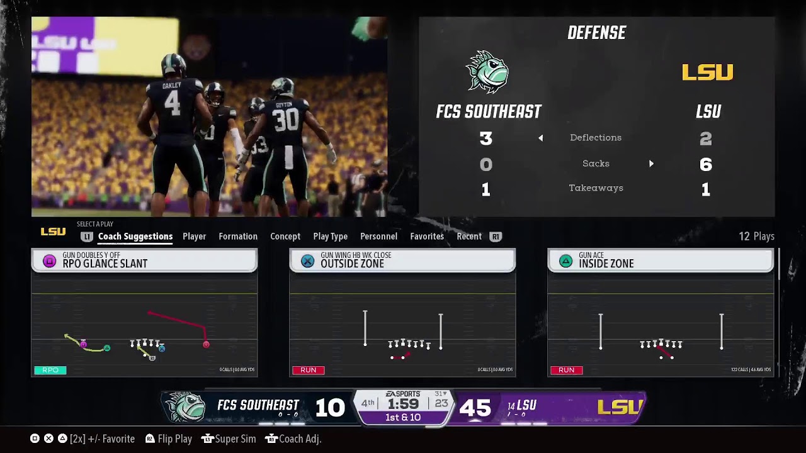
Task: Click the right arrow beside Sacks
Action: [x=651, y=164]
